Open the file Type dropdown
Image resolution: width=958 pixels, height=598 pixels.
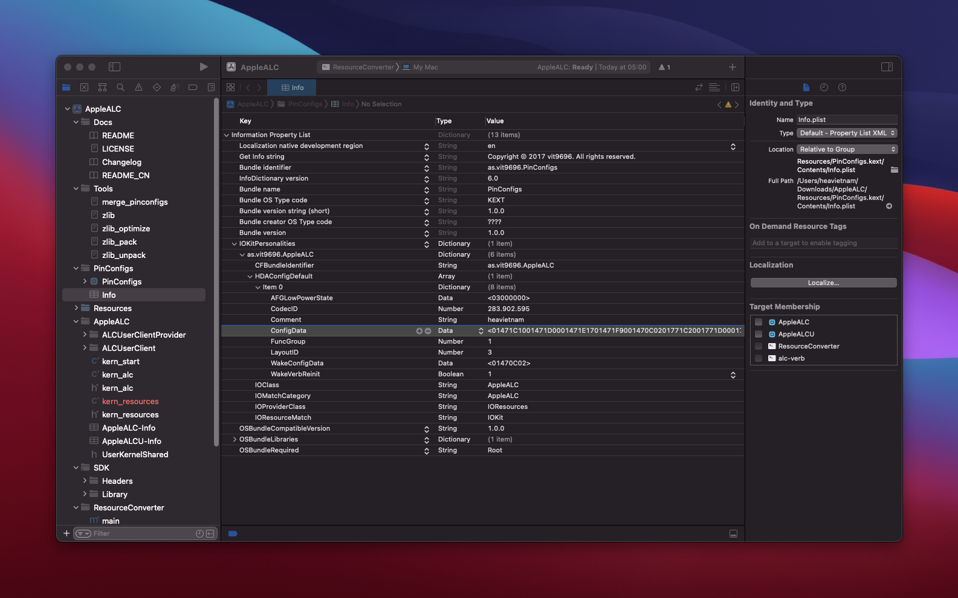point(847,133)
